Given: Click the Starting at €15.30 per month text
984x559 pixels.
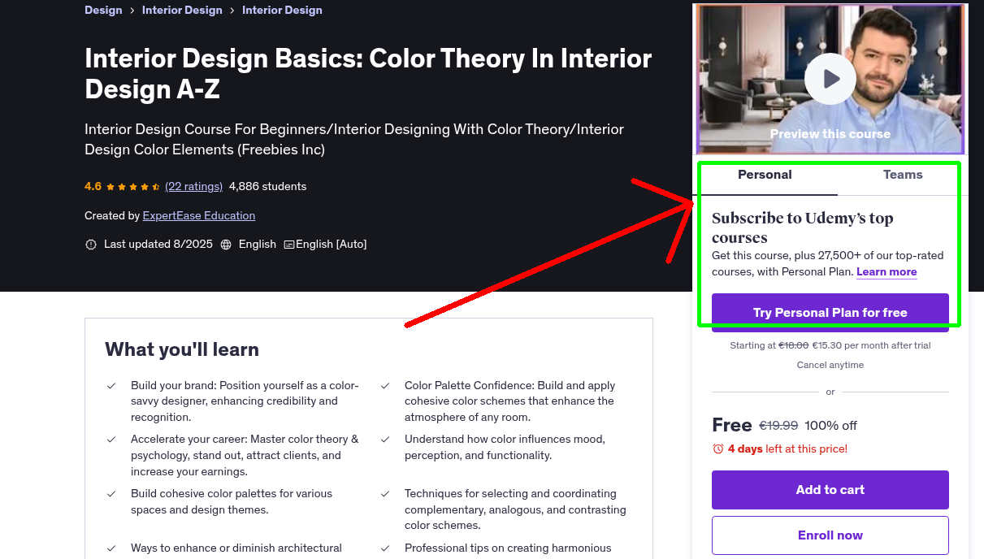Looking at the screenshot, I should [x=830, y=346].
